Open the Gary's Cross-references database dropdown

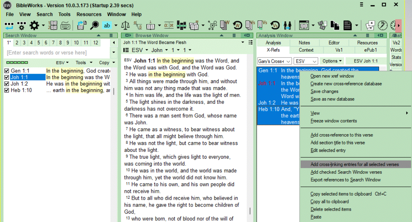275,61
